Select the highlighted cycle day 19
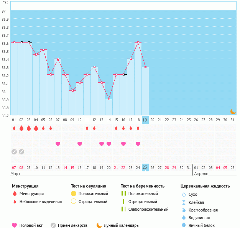The image size is (240, 228). [145, 120]
